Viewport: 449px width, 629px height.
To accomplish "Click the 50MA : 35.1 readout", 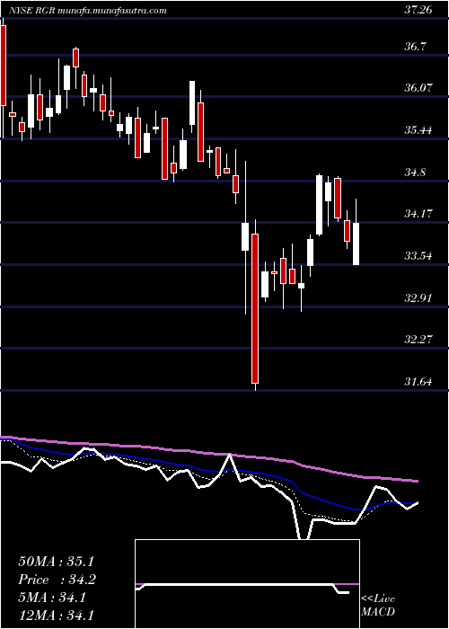I will tap(57, 562).
